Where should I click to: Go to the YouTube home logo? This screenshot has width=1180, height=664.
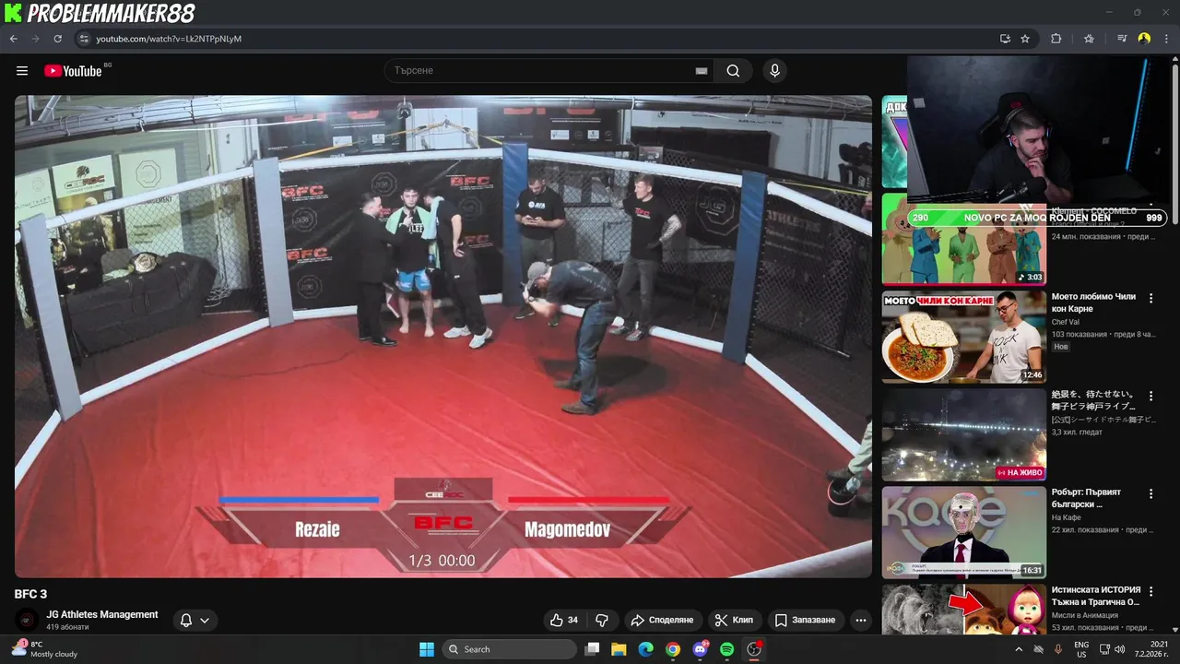click(73, 71)
